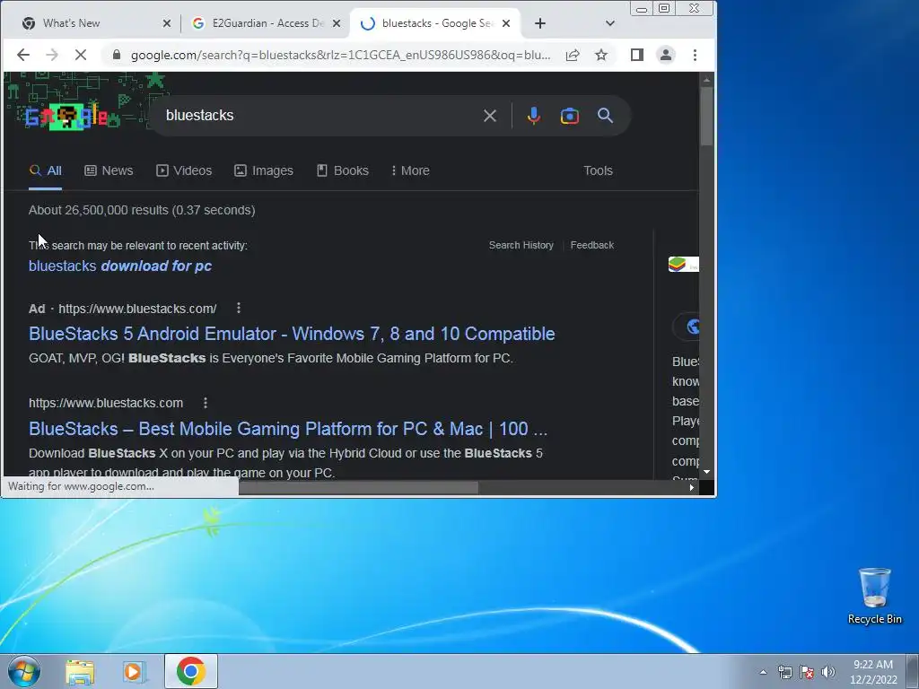Screen dimensions: 919x689
Task: Click the Show desktop strip on the taskbar
Action: tap(913, 671)
